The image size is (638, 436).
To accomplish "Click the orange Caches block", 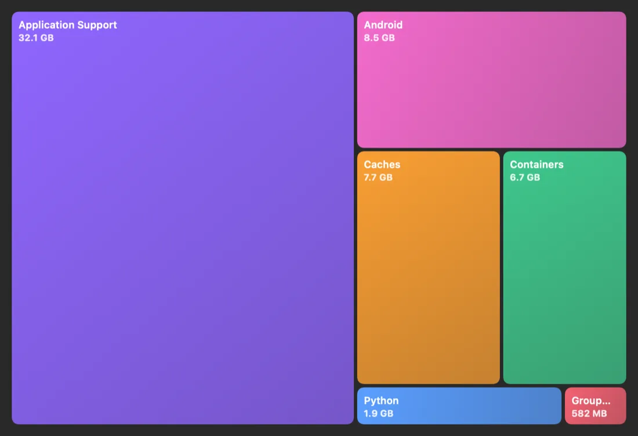I will [429, 268].
